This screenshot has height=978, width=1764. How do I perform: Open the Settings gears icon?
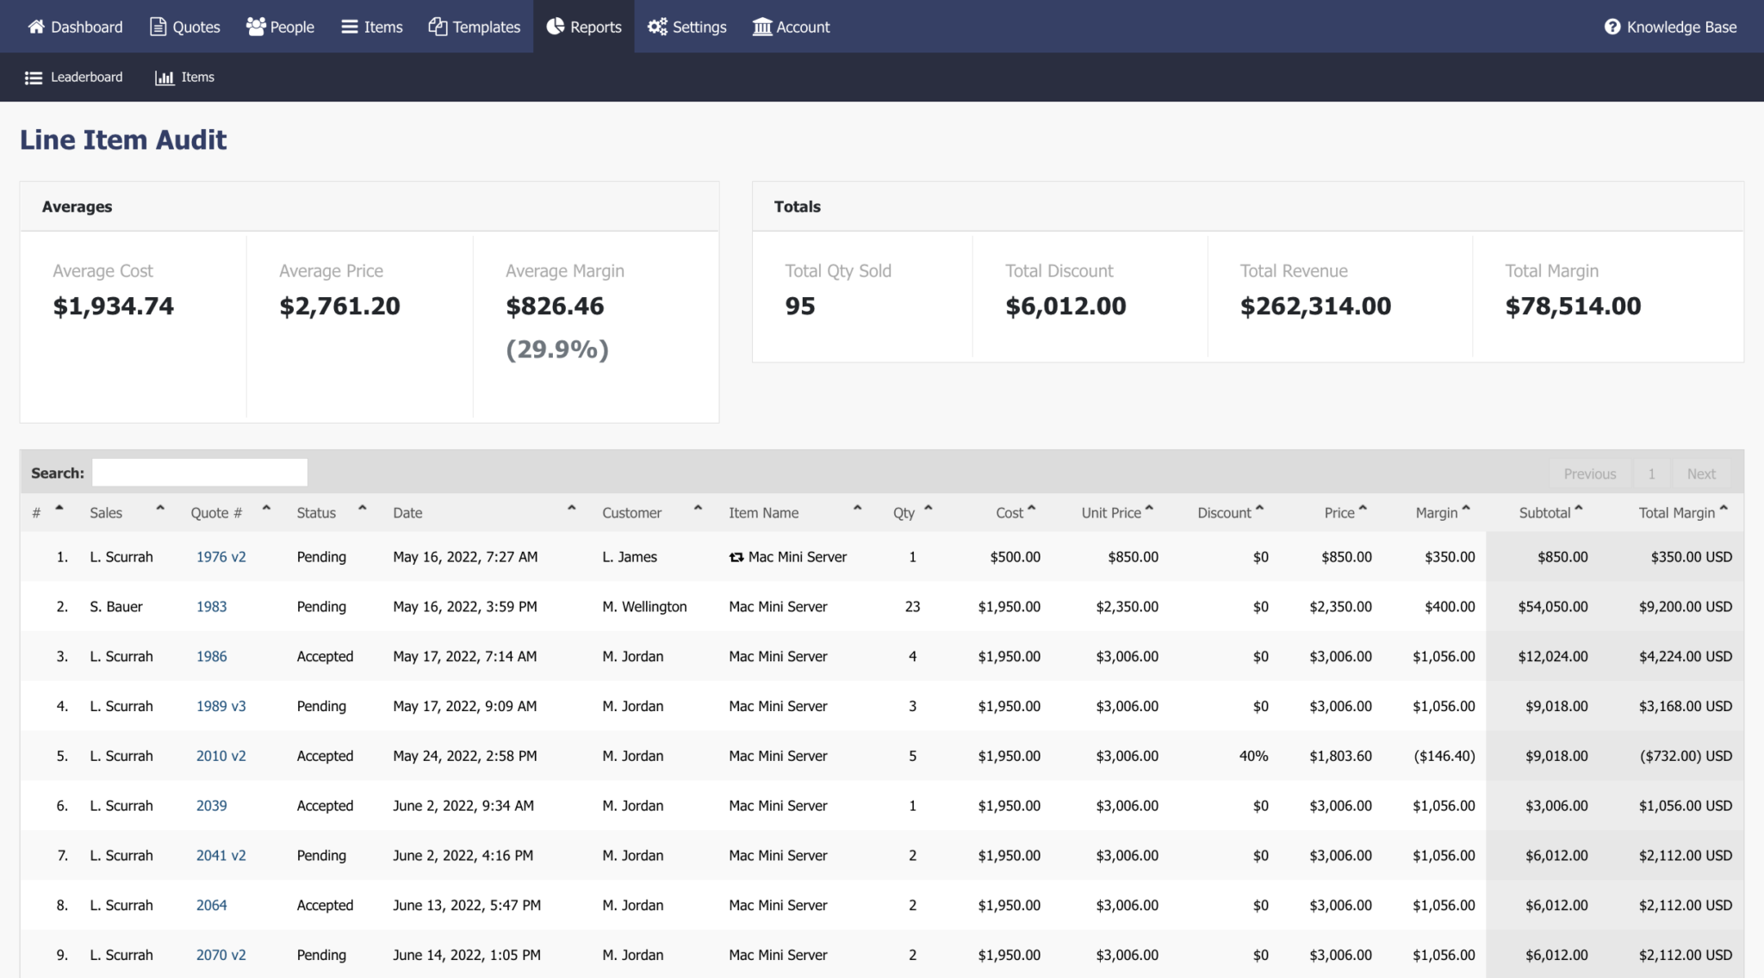(657, 27)
